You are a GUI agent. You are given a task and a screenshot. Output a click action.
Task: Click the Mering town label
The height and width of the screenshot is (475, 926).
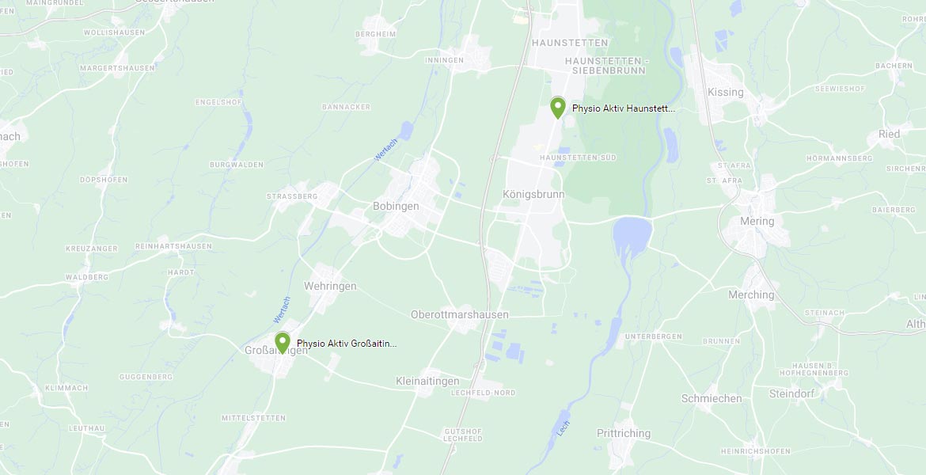pyautogui.click(x=757, y=221)
